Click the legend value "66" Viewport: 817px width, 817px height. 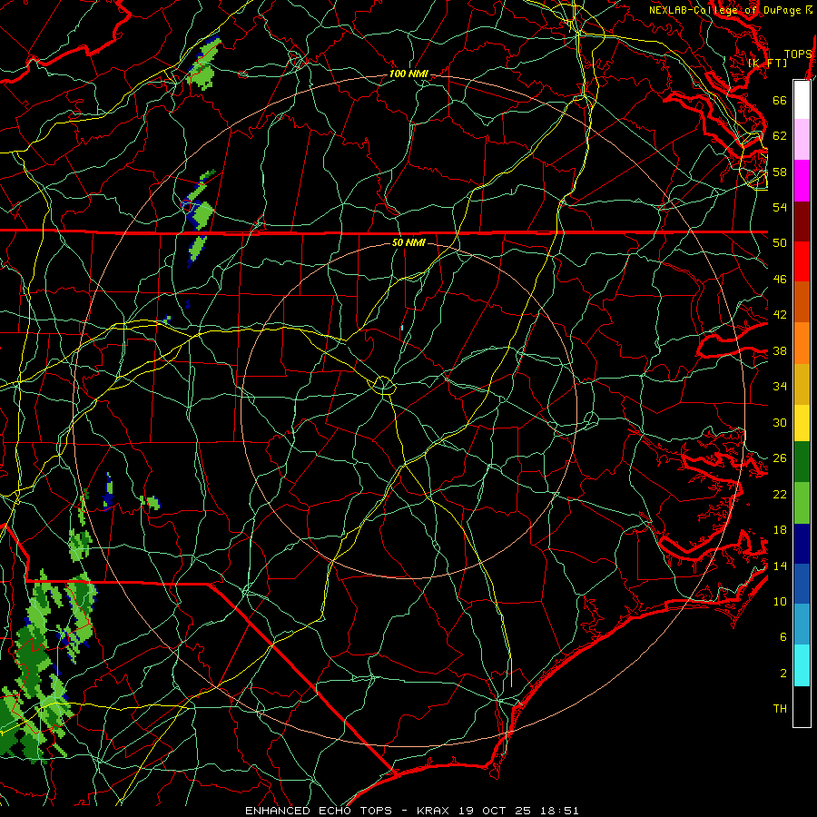click(780, 100)
